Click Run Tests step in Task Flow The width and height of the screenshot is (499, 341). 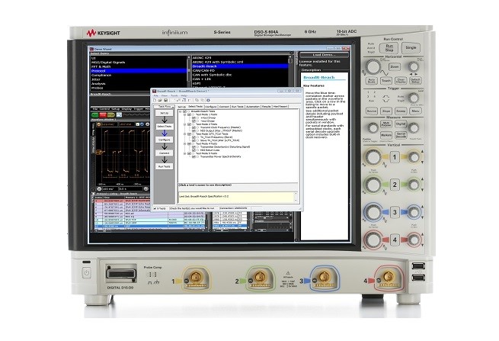pyautogui.click(x=165, y=166)
